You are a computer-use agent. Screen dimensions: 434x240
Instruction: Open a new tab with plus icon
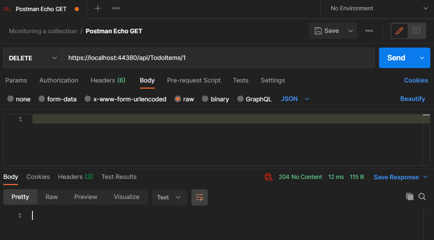pyautogui.click(x=97, y=8)
